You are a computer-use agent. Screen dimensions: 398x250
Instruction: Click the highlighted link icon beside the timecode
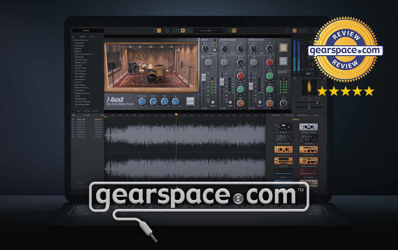coord(234,31)
